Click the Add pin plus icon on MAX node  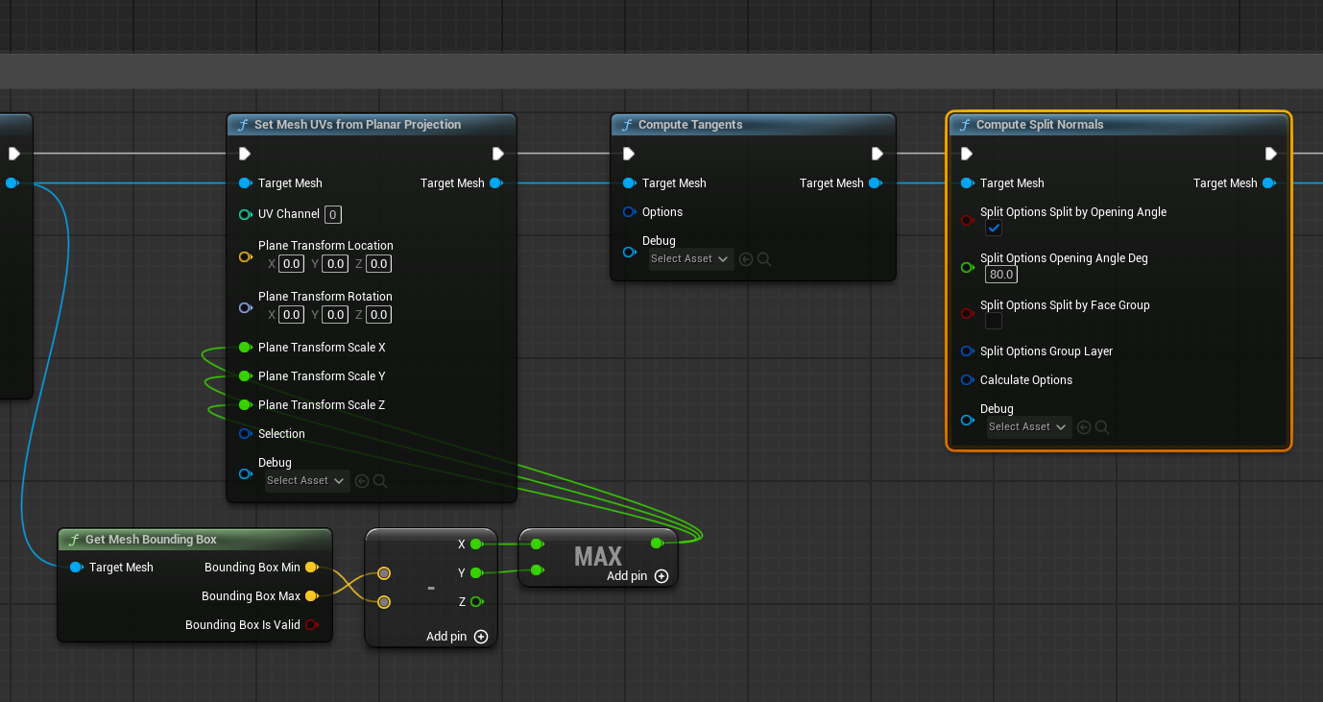pos(661,576)
